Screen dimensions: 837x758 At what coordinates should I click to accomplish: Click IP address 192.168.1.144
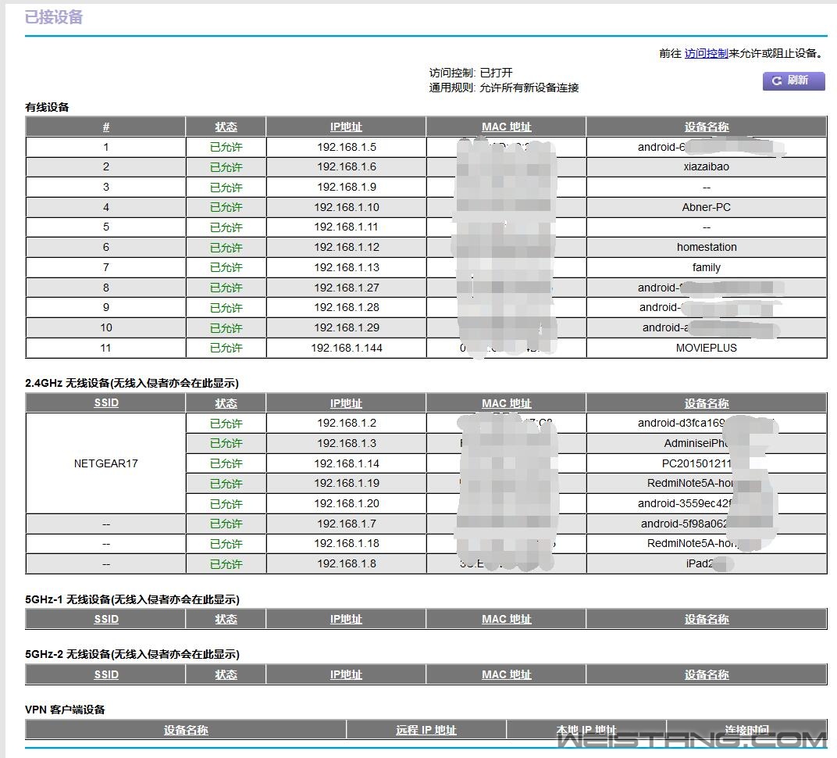pos(346,348)
